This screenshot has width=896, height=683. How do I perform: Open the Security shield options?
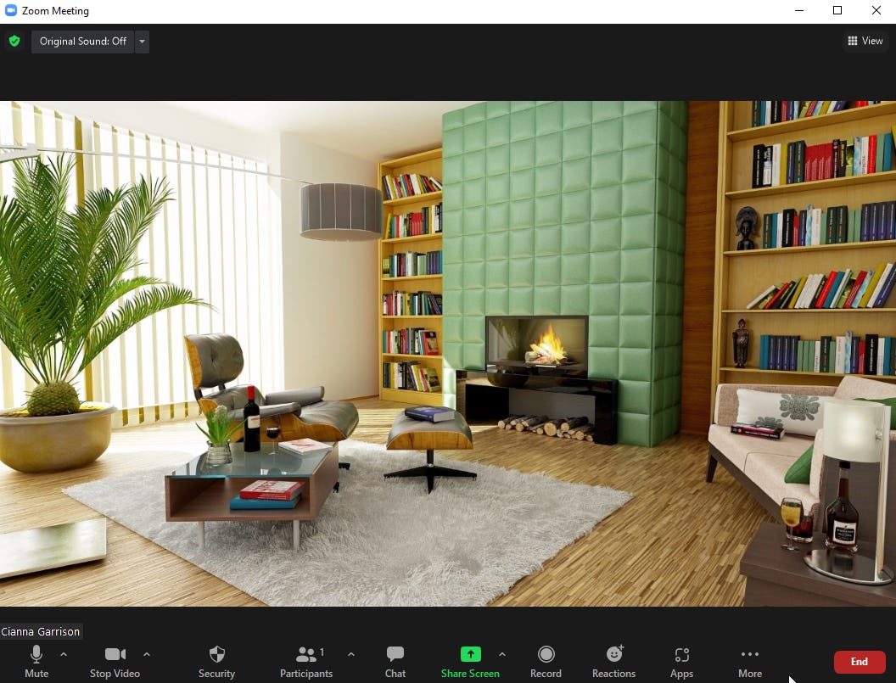coord(216,661)
